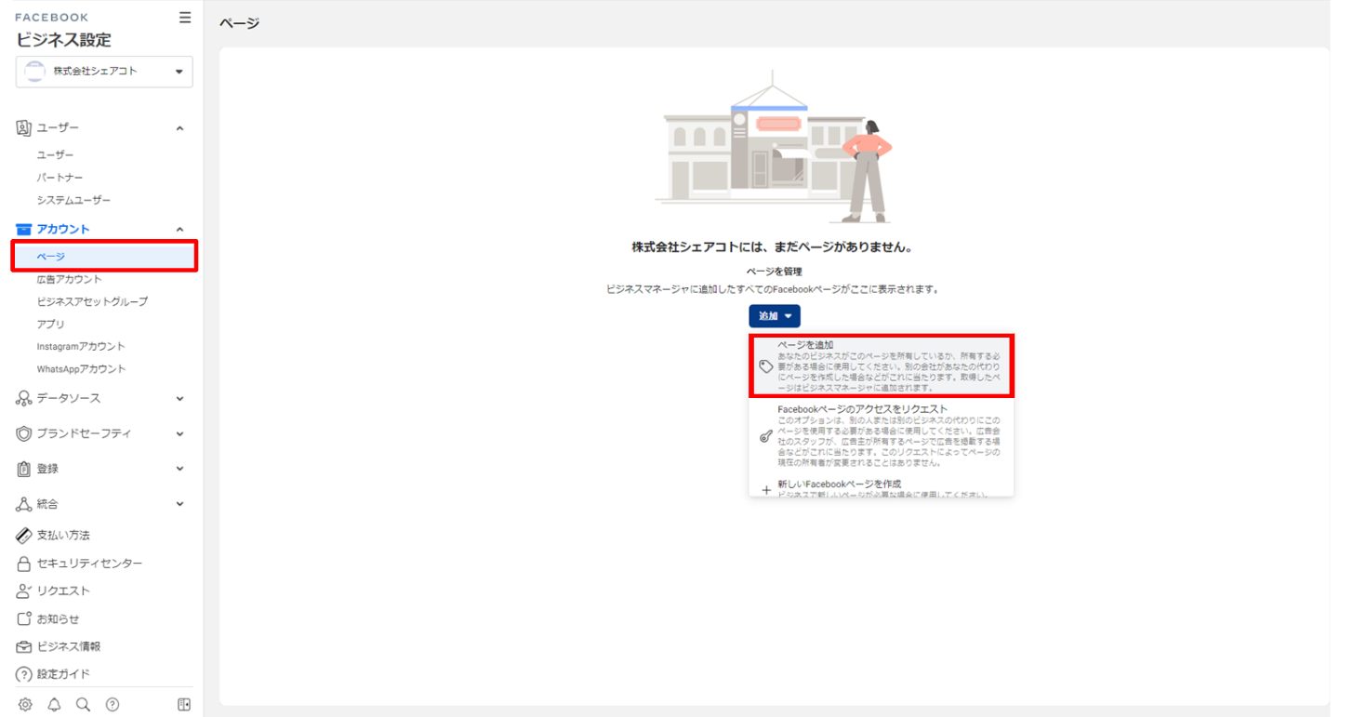Expand the データソース section chevron

179,398
